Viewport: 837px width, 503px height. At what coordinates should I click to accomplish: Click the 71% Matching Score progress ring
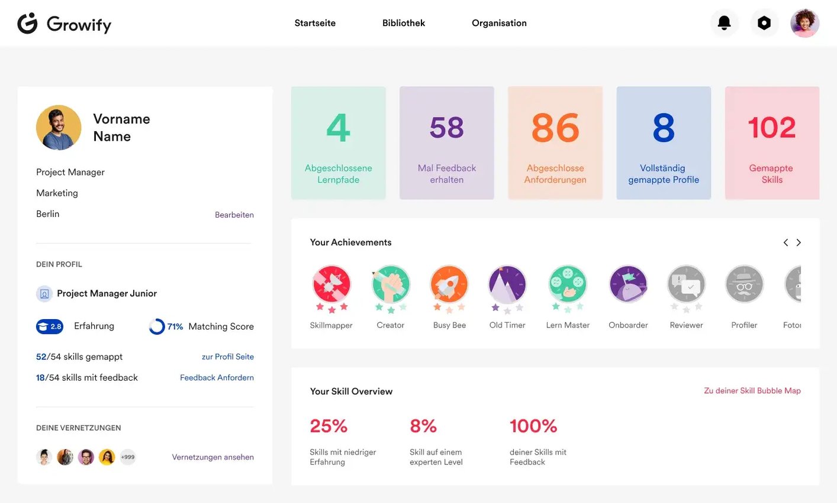coord(157,326)
